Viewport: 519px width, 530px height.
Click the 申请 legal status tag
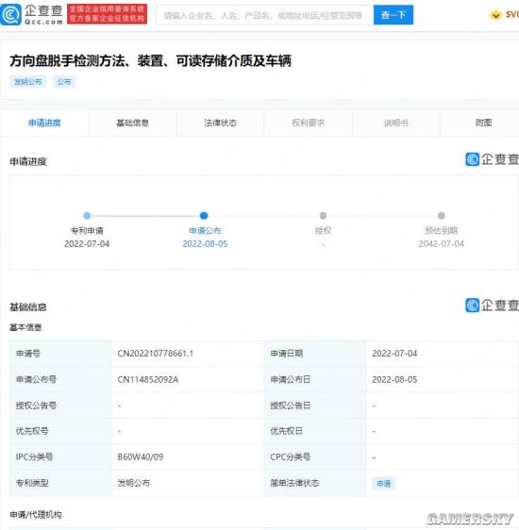(x=384, y=484)
